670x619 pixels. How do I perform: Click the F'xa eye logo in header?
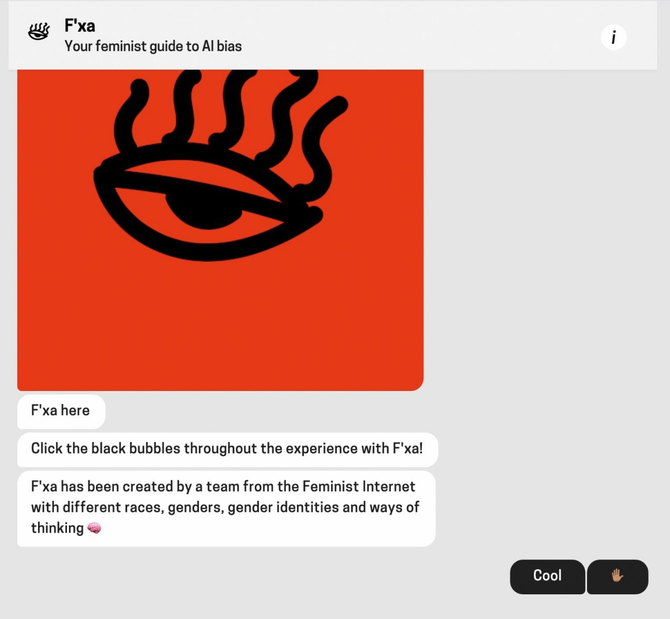(x=39, y=32)
